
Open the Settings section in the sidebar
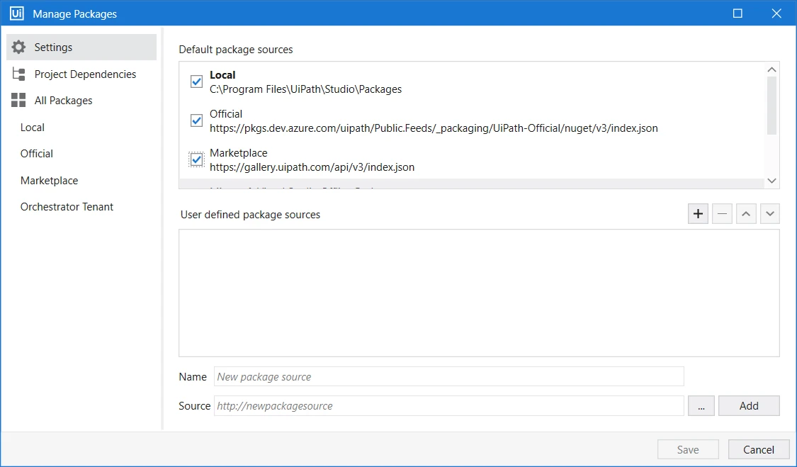coord(81,47)
